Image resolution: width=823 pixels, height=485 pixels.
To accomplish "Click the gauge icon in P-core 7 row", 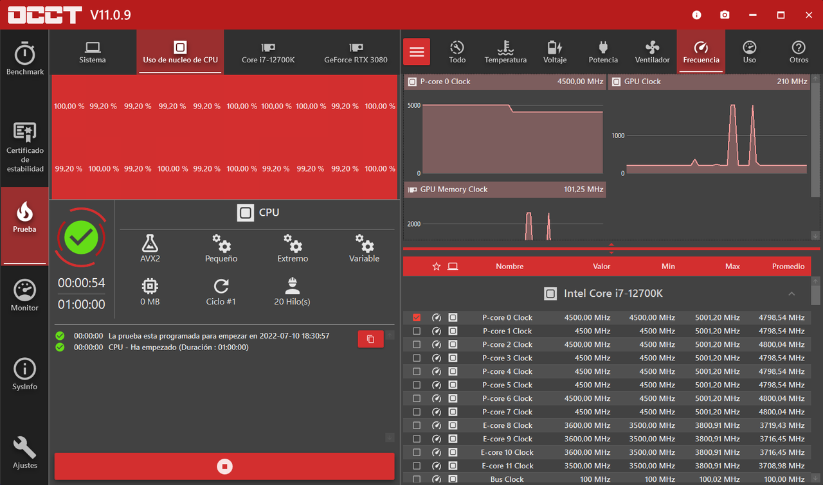I will (x=437, y=412).
